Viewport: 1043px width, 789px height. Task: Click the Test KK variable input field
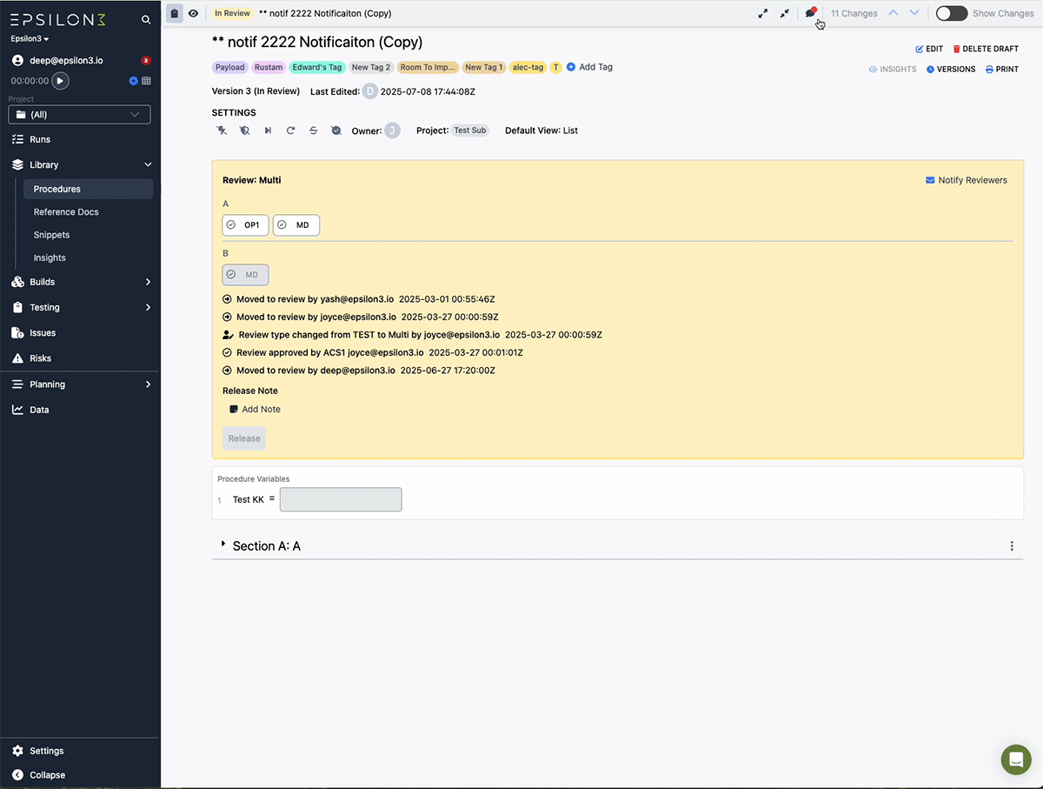341,499
